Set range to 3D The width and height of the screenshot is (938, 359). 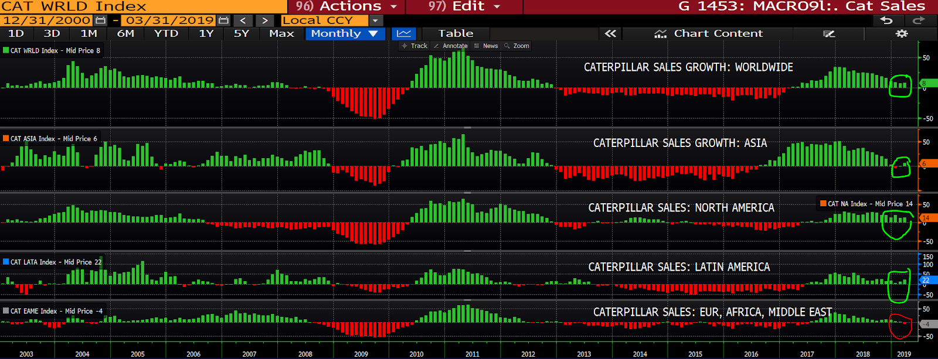click(x=52, y=33)
